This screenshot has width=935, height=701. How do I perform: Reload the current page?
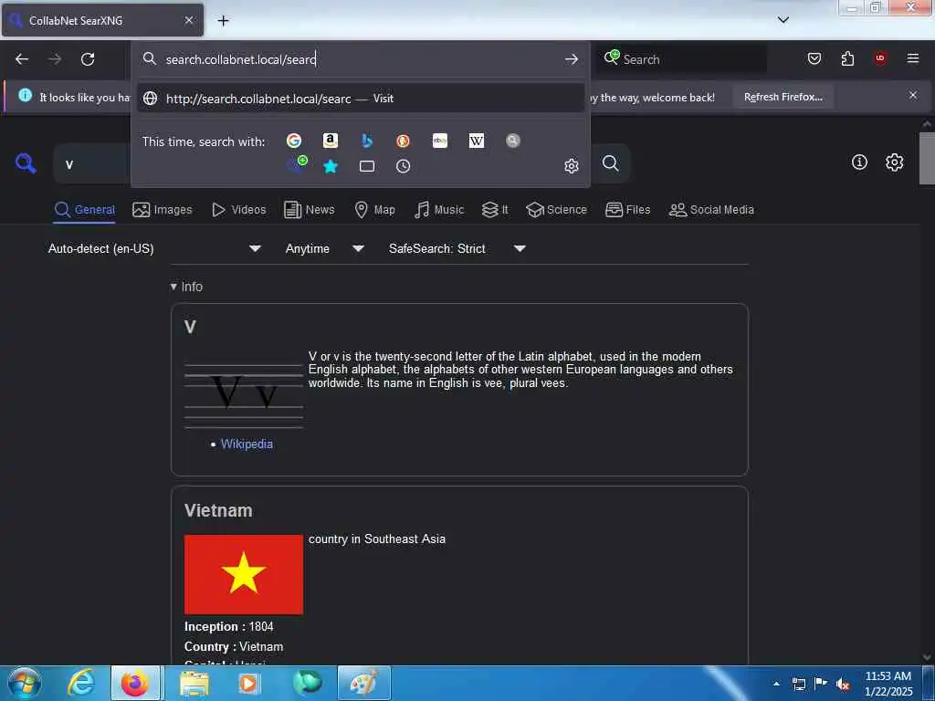tap(88, 59)
